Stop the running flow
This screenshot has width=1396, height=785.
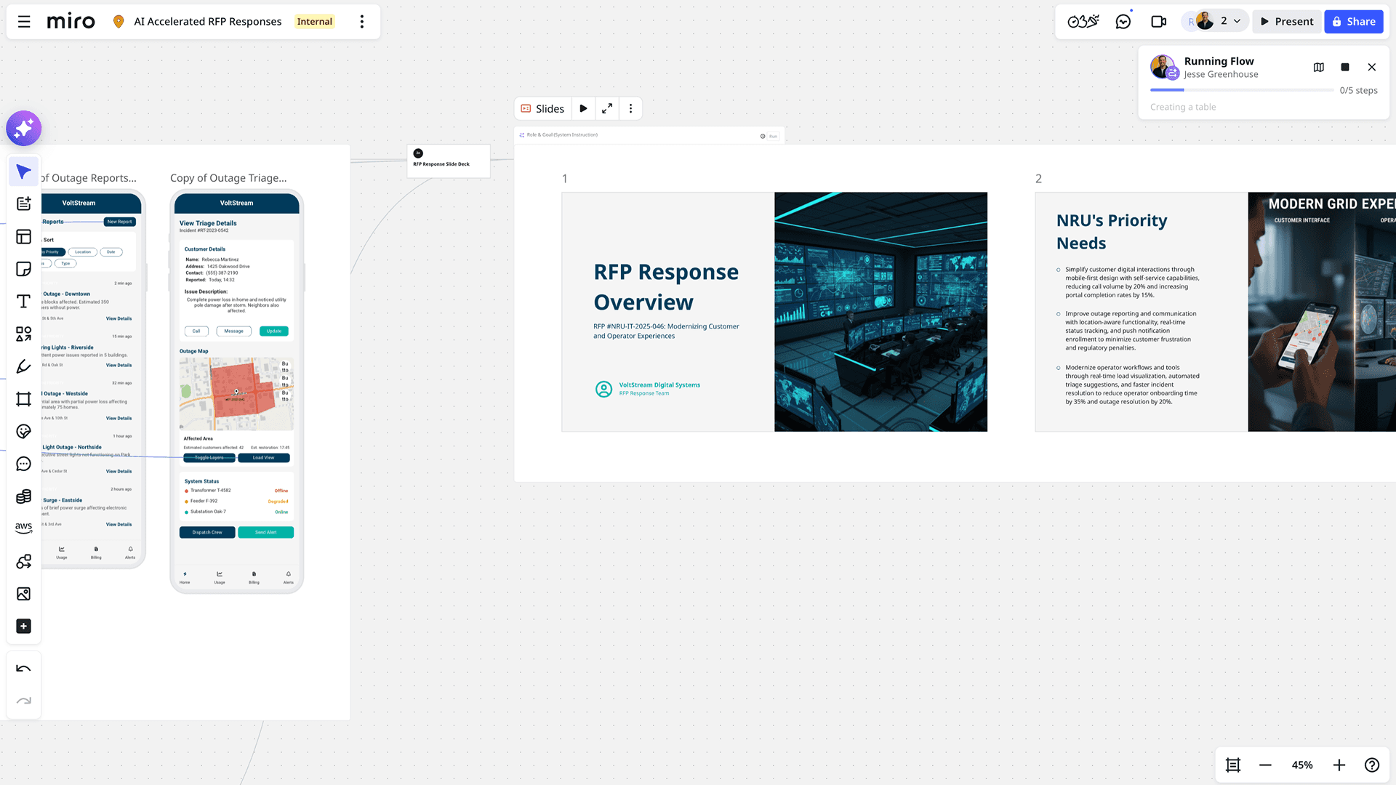click(x=1345, y=67)
